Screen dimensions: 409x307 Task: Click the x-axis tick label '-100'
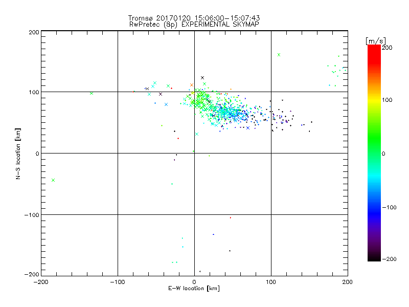118,282
